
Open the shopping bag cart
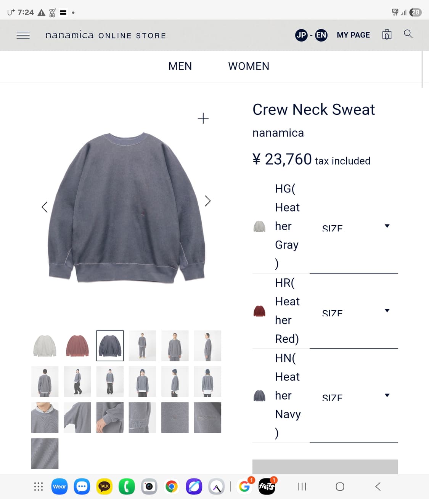[x=387, y=34]
